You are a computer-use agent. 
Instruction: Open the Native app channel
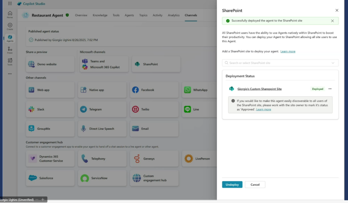[102, 90]
